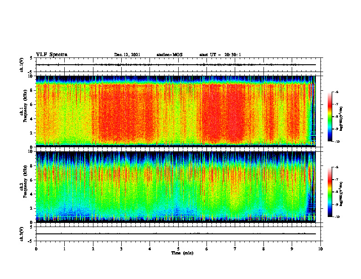Click time axis tick label '6'
Viewport: 361px width, 279px height.
(x=207, y=249)
